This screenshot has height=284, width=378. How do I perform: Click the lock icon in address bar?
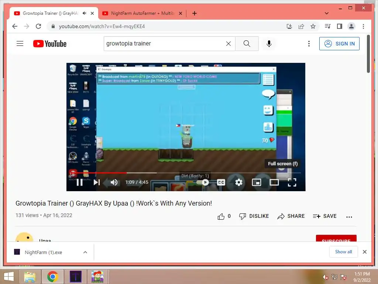[53, 26]
